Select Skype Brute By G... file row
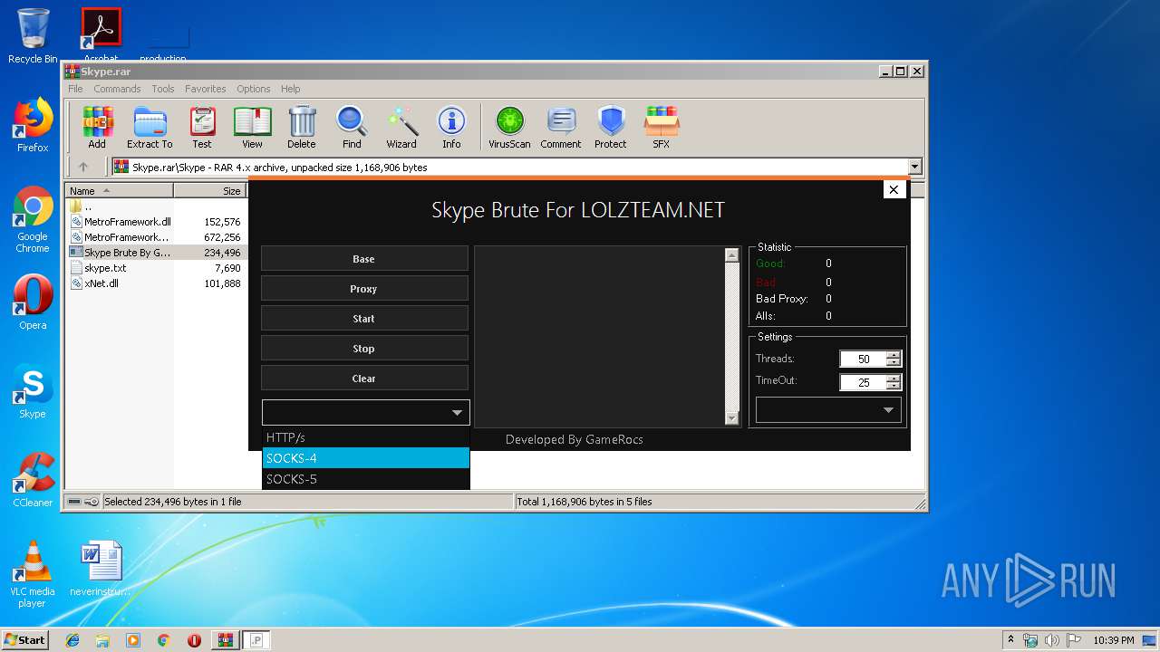This screenshot has width=1160, height=652. (x=155, y=253)
